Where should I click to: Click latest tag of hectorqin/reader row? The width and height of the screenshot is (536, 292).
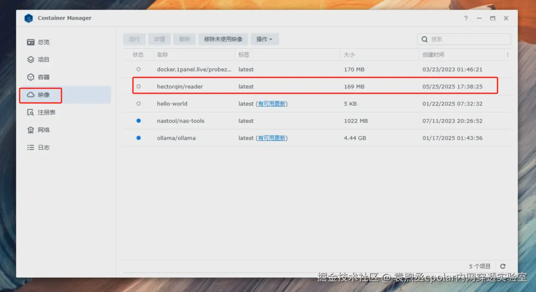click(x=246, y=87)
